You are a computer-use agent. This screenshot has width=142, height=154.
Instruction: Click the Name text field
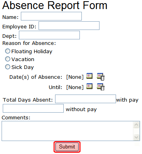coord(52,16)
